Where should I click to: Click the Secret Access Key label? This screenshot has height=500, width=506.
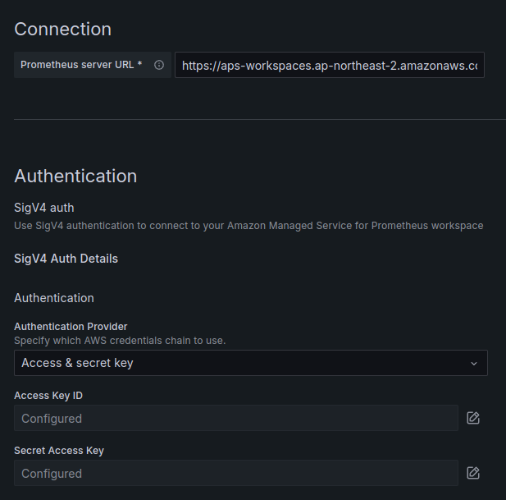[59, 450]
